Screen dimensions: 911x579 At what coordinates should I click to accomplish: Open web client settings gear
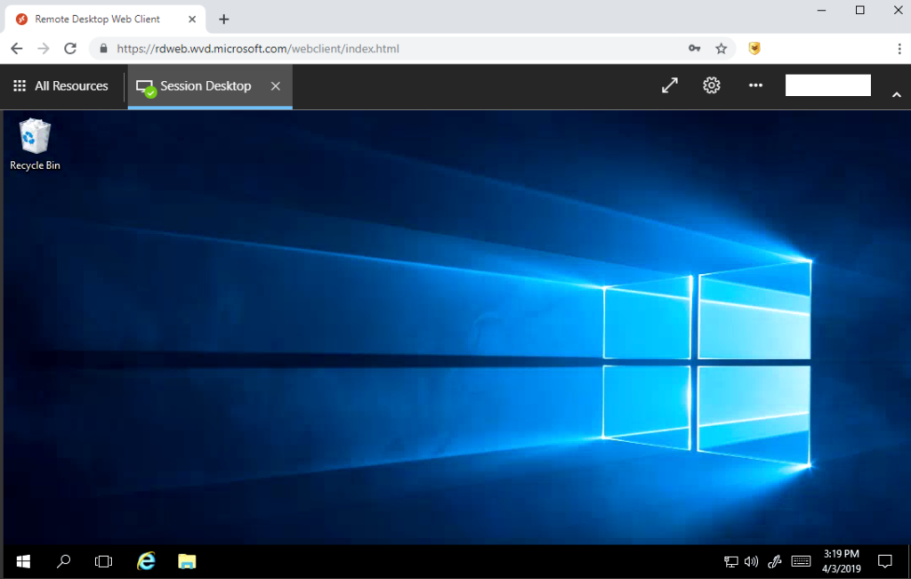coord(712,85)
